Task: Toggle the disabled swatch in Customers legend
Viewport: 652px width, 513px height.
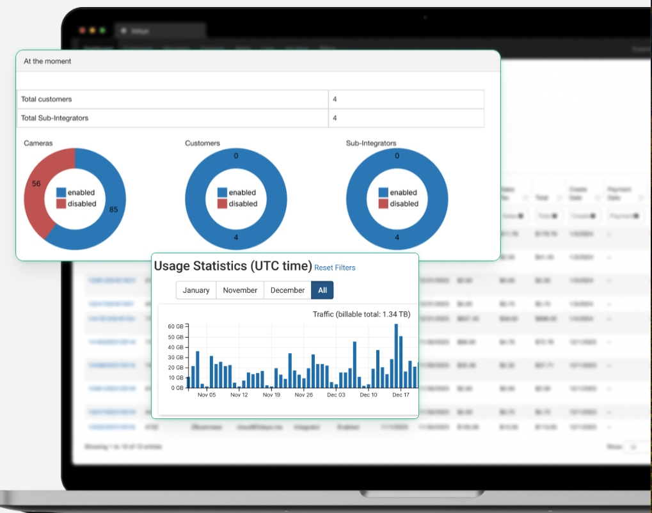Action: (x=222, y=203)
